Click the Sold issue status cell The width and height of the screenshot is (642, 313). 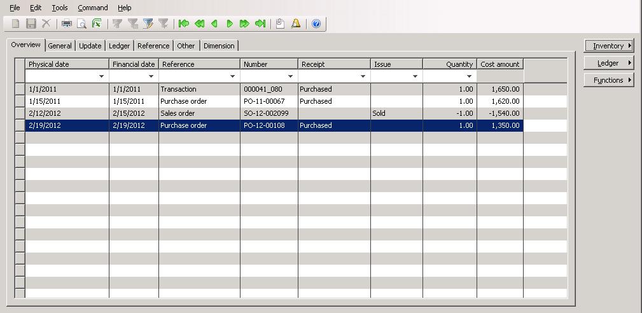coord(397,113)
